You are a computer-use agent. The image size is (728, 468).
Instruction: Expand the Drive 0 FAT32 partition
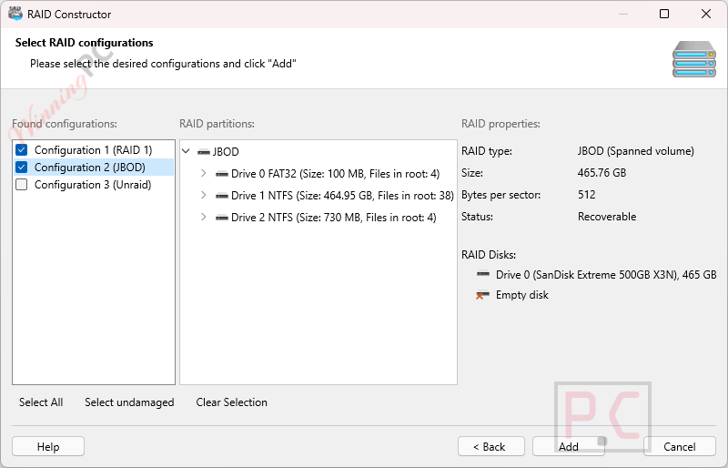pos(203,173)
